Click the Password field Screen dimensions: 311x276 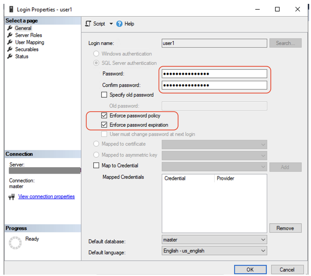[x=214, y=74]
